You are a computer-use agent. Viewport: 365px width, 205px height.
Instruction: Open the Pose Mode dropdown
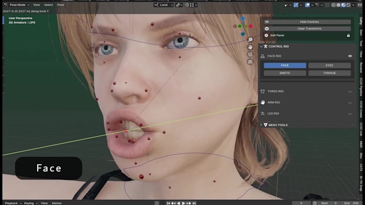17,5
